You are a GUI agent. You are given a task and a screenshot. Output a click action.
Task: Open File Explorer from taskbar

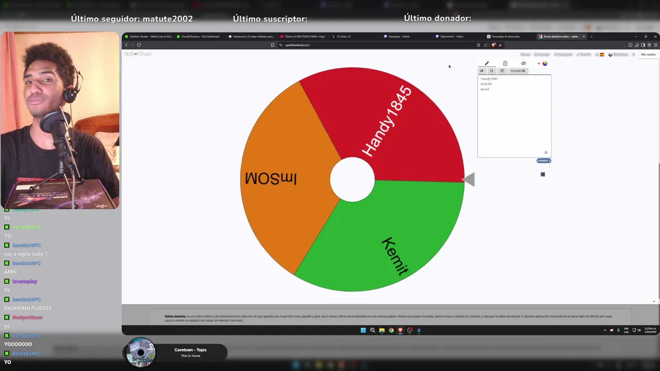coord(382,330)
